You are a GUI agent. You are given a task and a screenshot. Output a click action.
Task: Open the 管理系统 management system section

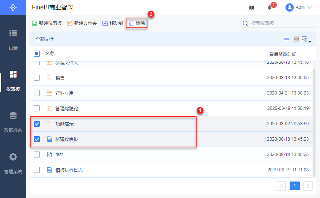tap(13, 163)
